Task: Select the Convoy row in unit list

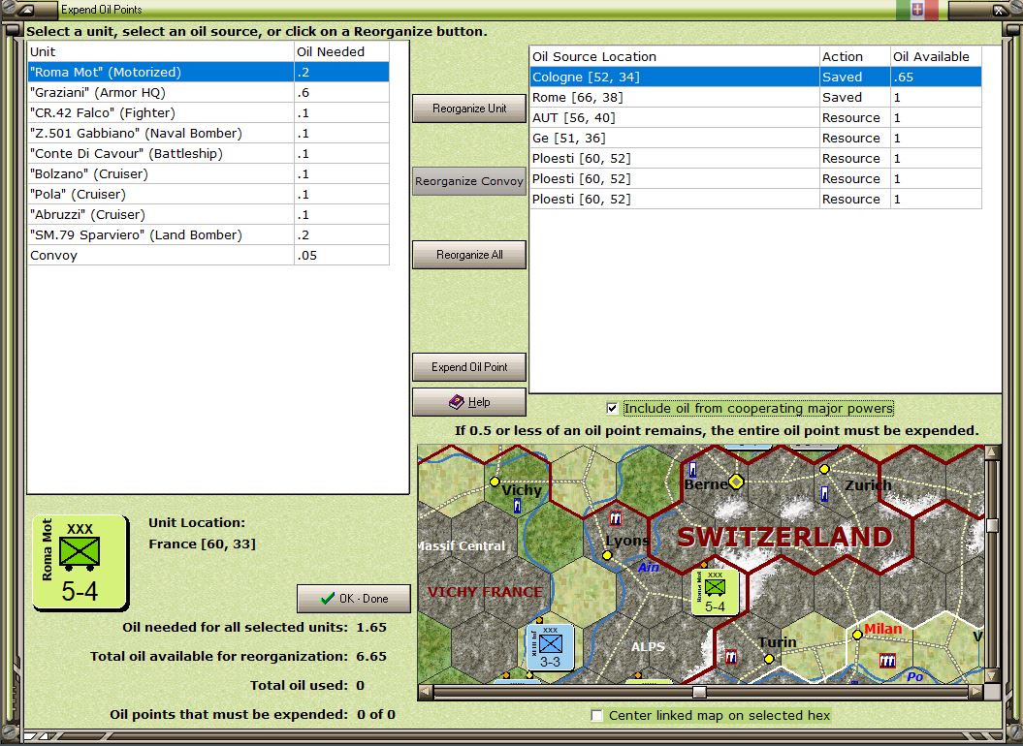Action: tap(208, 255)
